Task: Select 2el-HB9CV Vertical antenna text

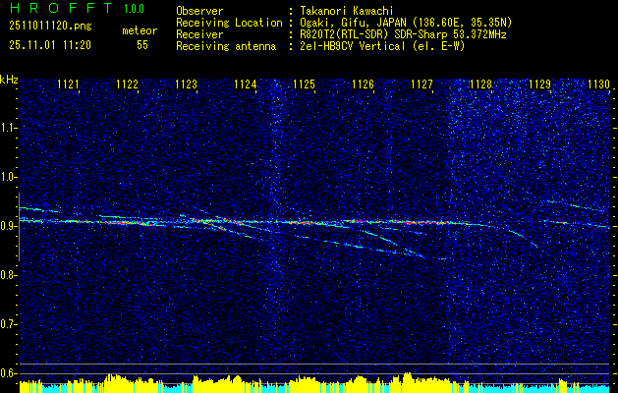Action: [x=382, y=46]
